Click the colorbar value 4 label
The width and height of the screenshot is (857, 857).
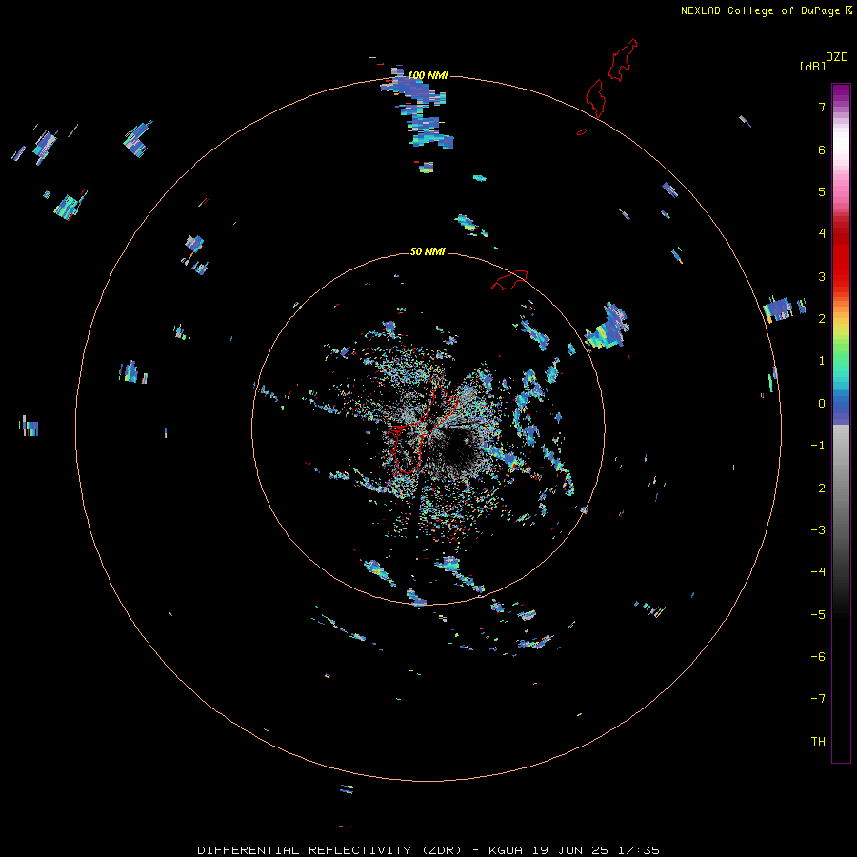[x=822, y=234]
